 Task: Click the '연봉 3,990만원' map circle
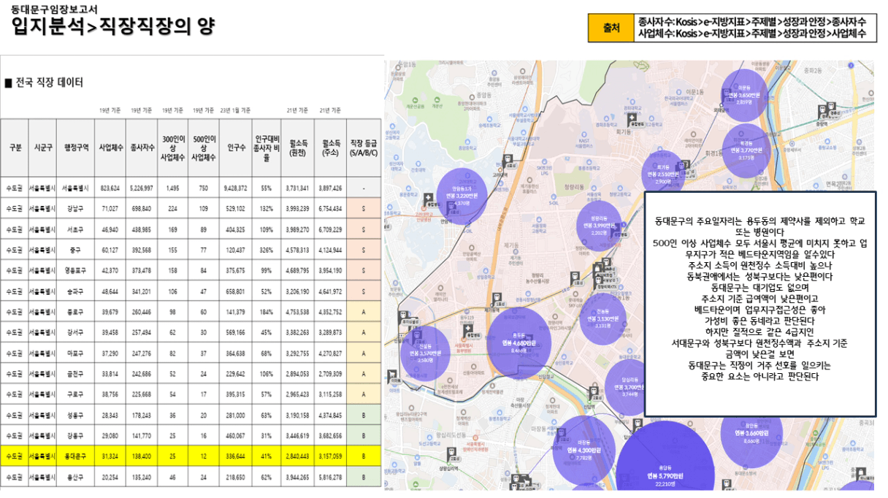point(600,226)
